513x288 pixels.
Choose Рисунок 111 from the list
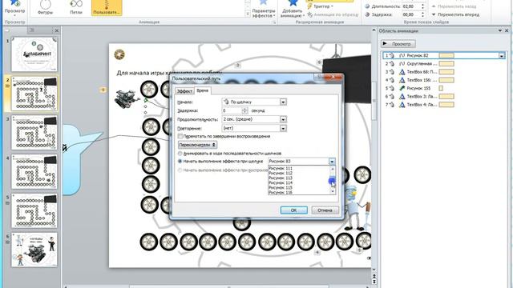pos(281,169)
